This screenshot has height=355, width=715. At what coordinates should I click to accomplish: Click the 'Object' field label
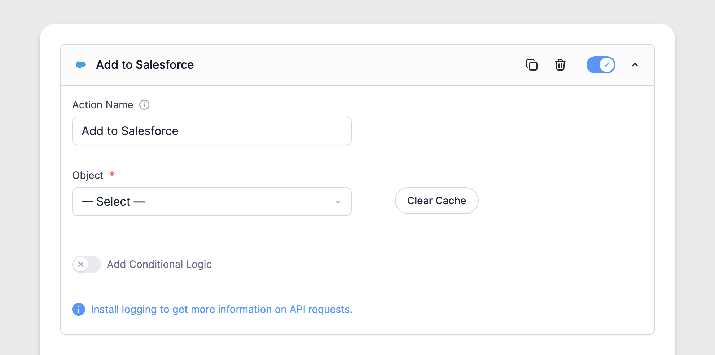tap(88, 175)
